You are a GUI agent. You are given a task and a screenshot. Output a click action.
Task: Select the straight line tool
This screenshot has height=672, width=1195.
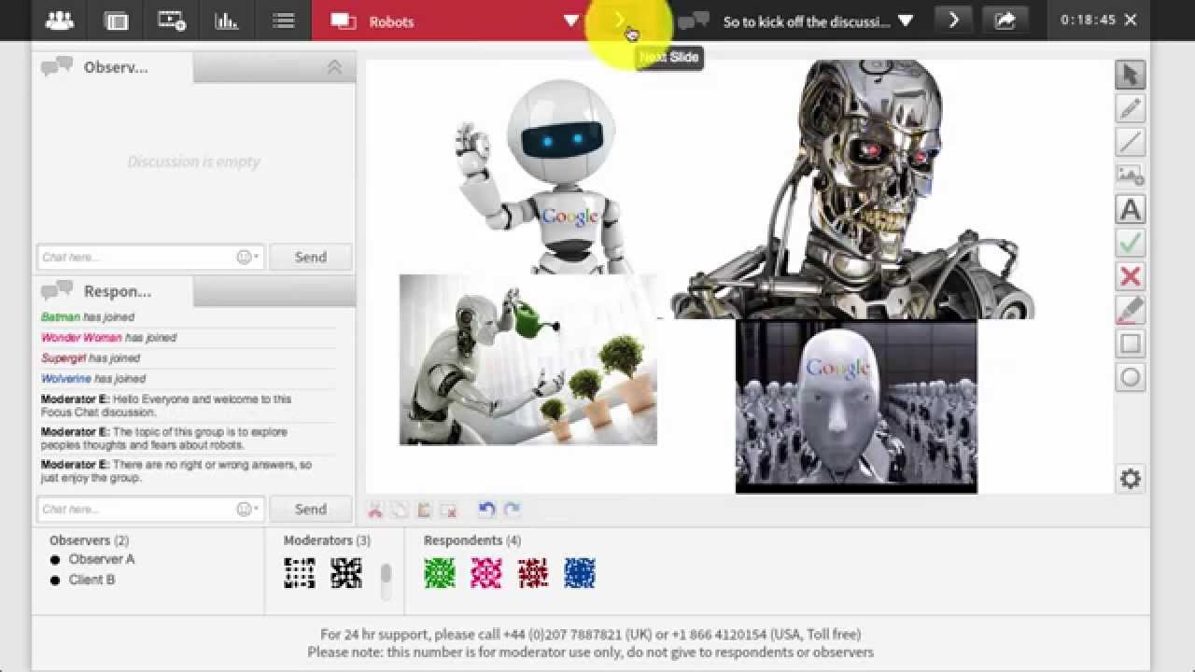tap(1131, 142)
